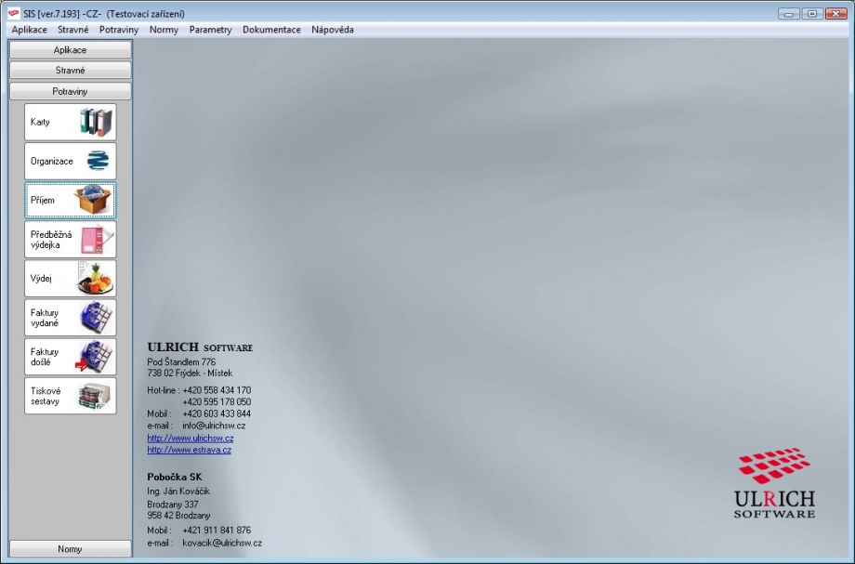Expand the Aplikace sidebar section
This screenshot has width=855, height=564.
pyautogui.click(x=71, y=49)
